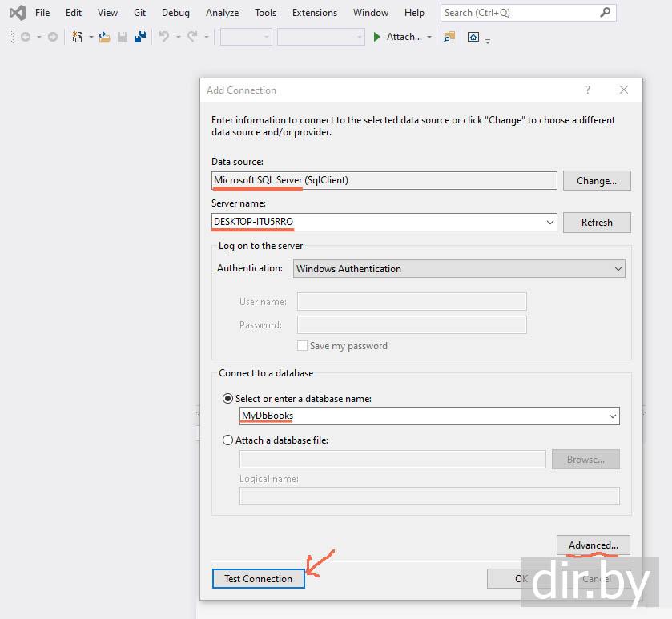The height and width of the screenshot is (619, 672).
Task: Click the dialog's question mark help icon
Action: point(587,90)
